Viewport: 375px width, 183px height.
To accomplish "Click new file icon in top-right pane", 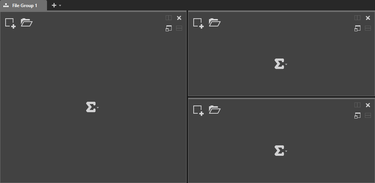I will pyautogui.click(x=198, y=23).
